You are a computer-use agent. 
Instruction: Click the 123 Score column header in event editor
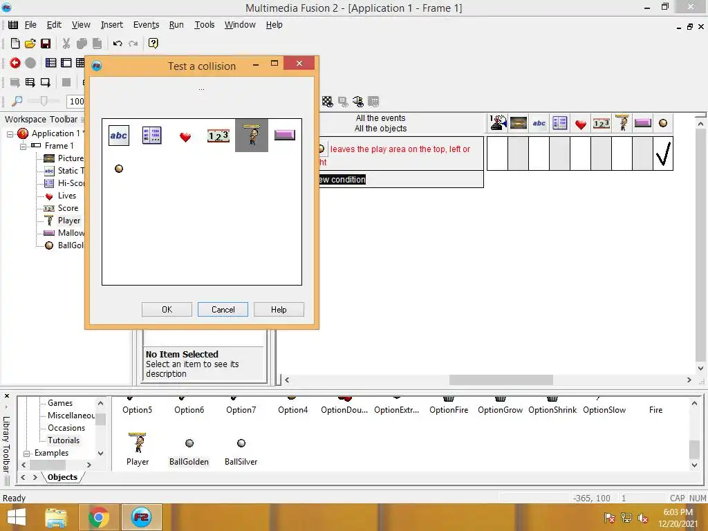(602, 123)
